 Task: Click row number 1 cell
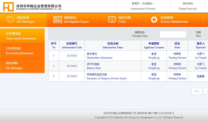(x=54, y=56)
